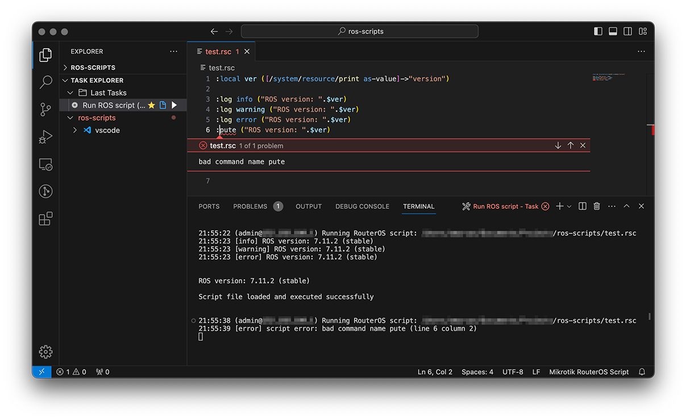
Task: Kill terminal with the trash icon
Action: pyautogui.click(x=597, y=207)
